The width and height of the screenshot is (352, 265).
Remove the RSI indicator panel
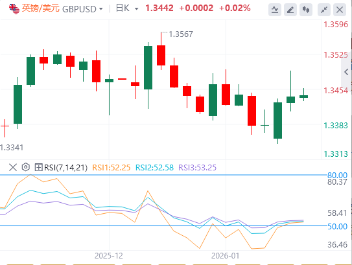pos(13,167)
